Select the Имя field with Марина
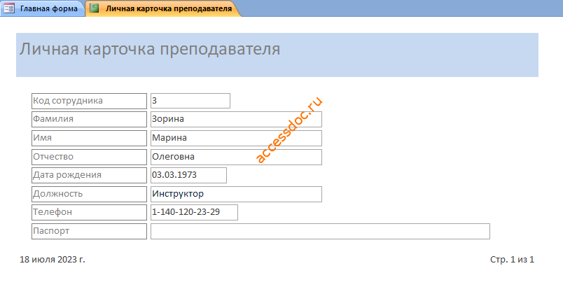 pos(236,138)
